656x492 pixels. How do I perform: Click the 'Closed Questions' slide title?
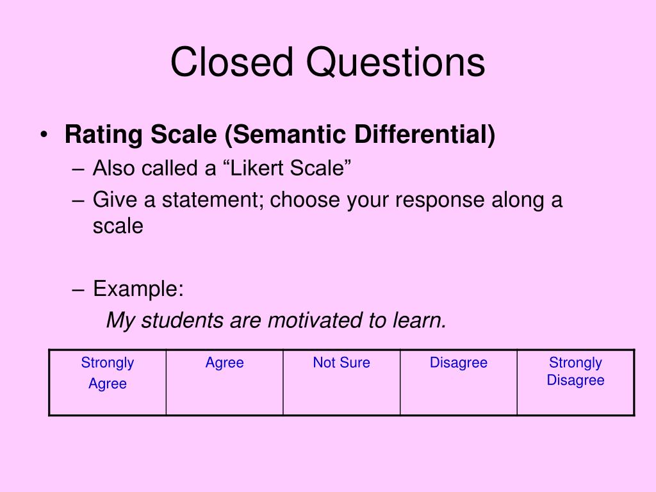(x=327, y=62)
